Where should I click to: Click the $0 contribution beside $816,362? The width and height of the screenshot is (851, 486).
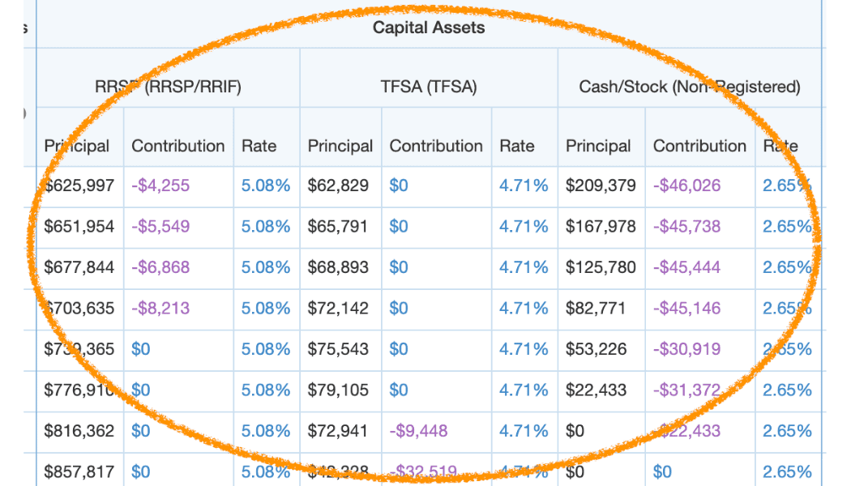(x=140, y=431)
